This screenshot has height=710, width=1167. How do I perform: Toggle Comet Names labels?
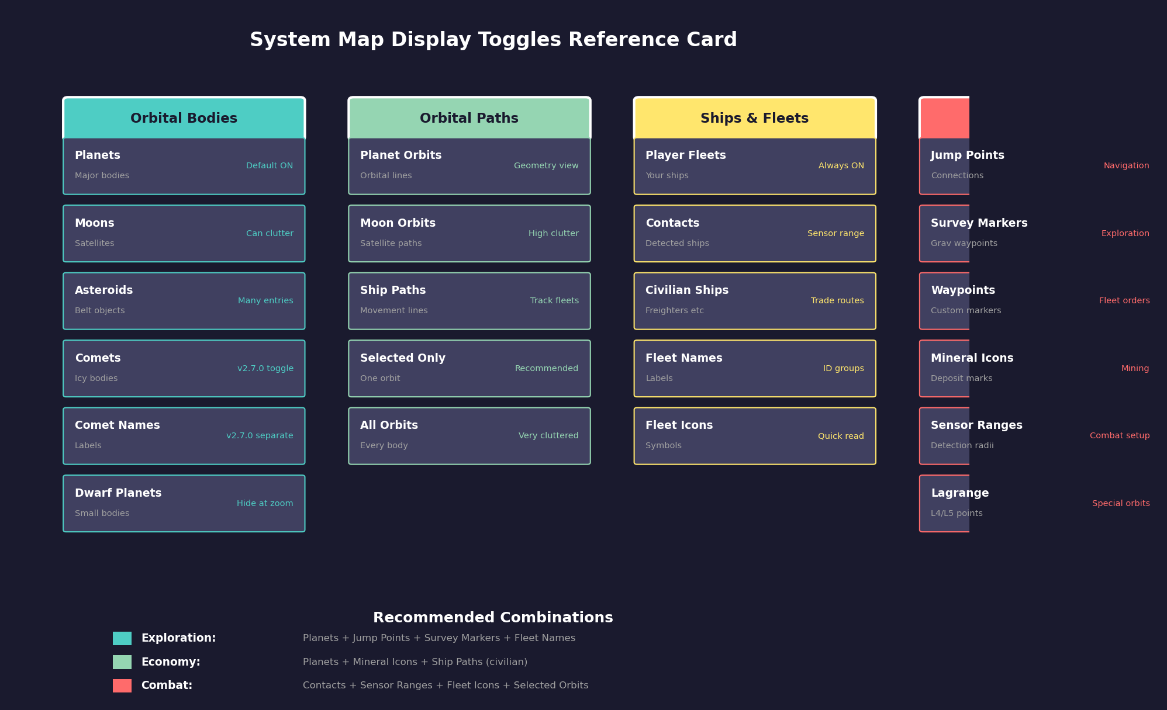pos(184,435)
